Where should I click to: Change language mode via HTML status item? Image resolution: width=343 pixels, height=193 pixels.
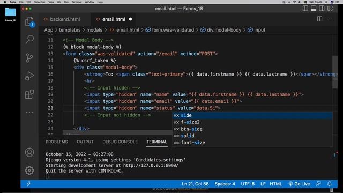pos(275,184)
